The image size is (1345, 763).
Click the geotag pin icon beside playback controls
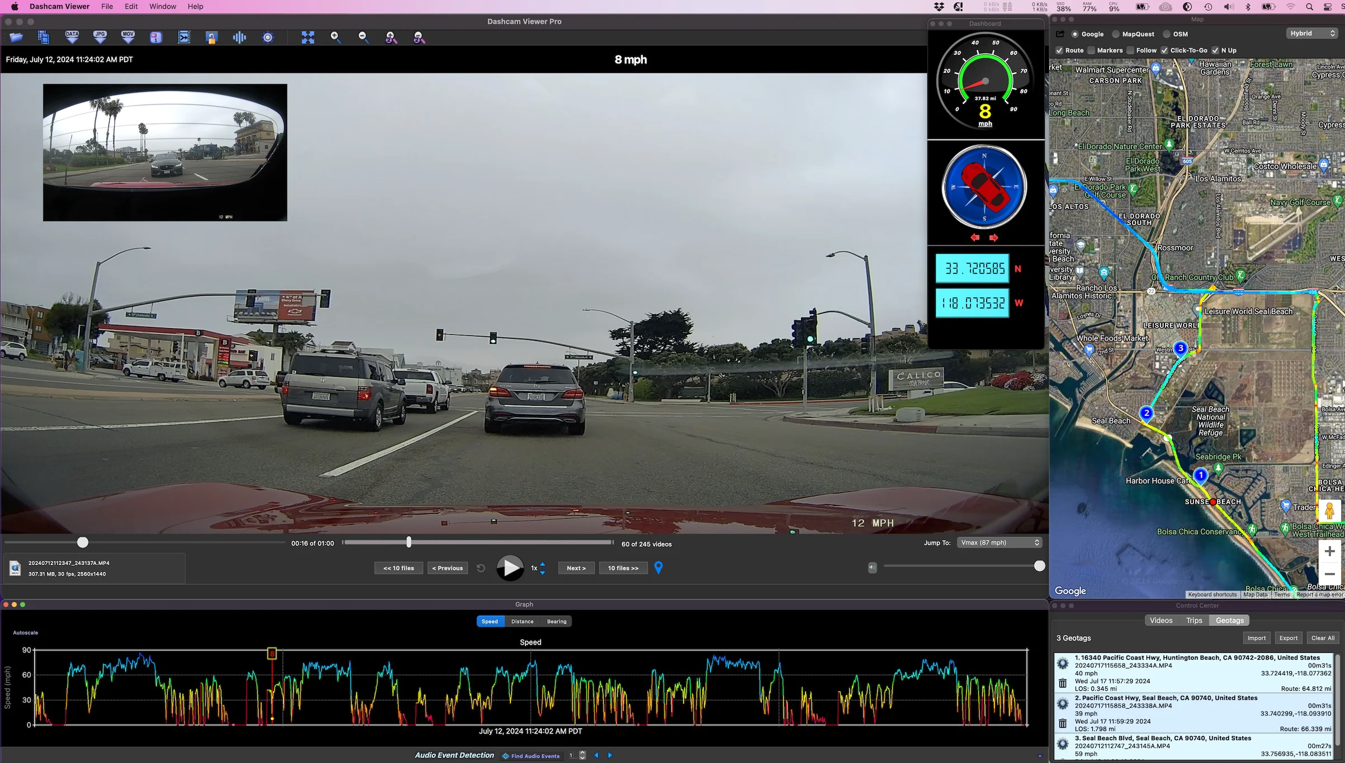click(658, 567)
